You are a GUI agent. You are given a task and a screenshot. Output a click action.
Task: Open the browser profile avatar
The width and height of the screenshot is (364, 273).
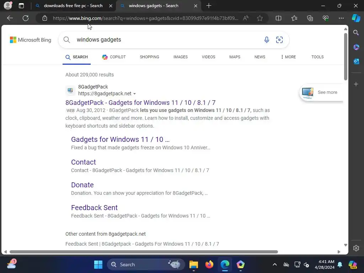pos(8,6)
